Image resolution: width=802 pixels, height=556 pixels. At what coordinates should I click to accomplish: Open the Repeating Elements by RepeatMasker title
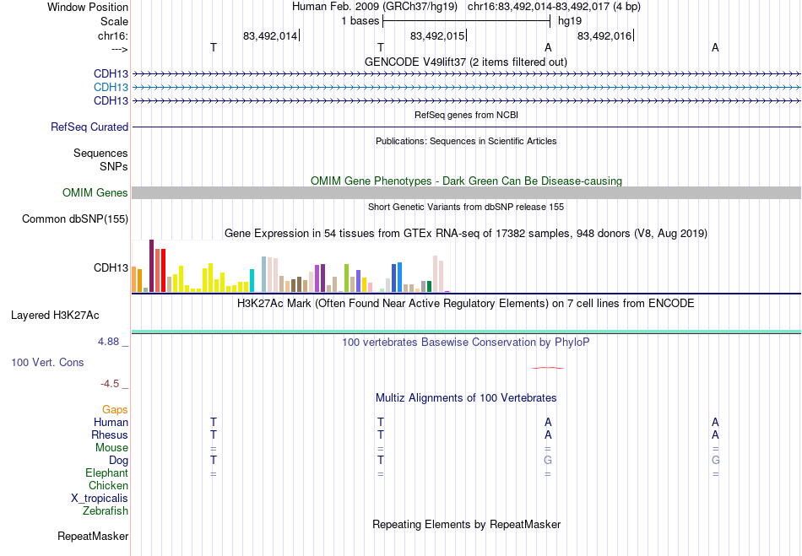(x=467, y=525)
